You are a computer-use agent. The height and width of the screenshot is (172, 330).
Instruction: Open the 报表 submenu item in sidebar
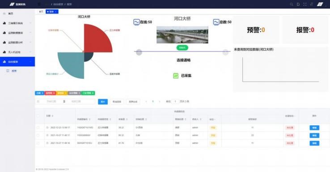(x=17, y=71)
